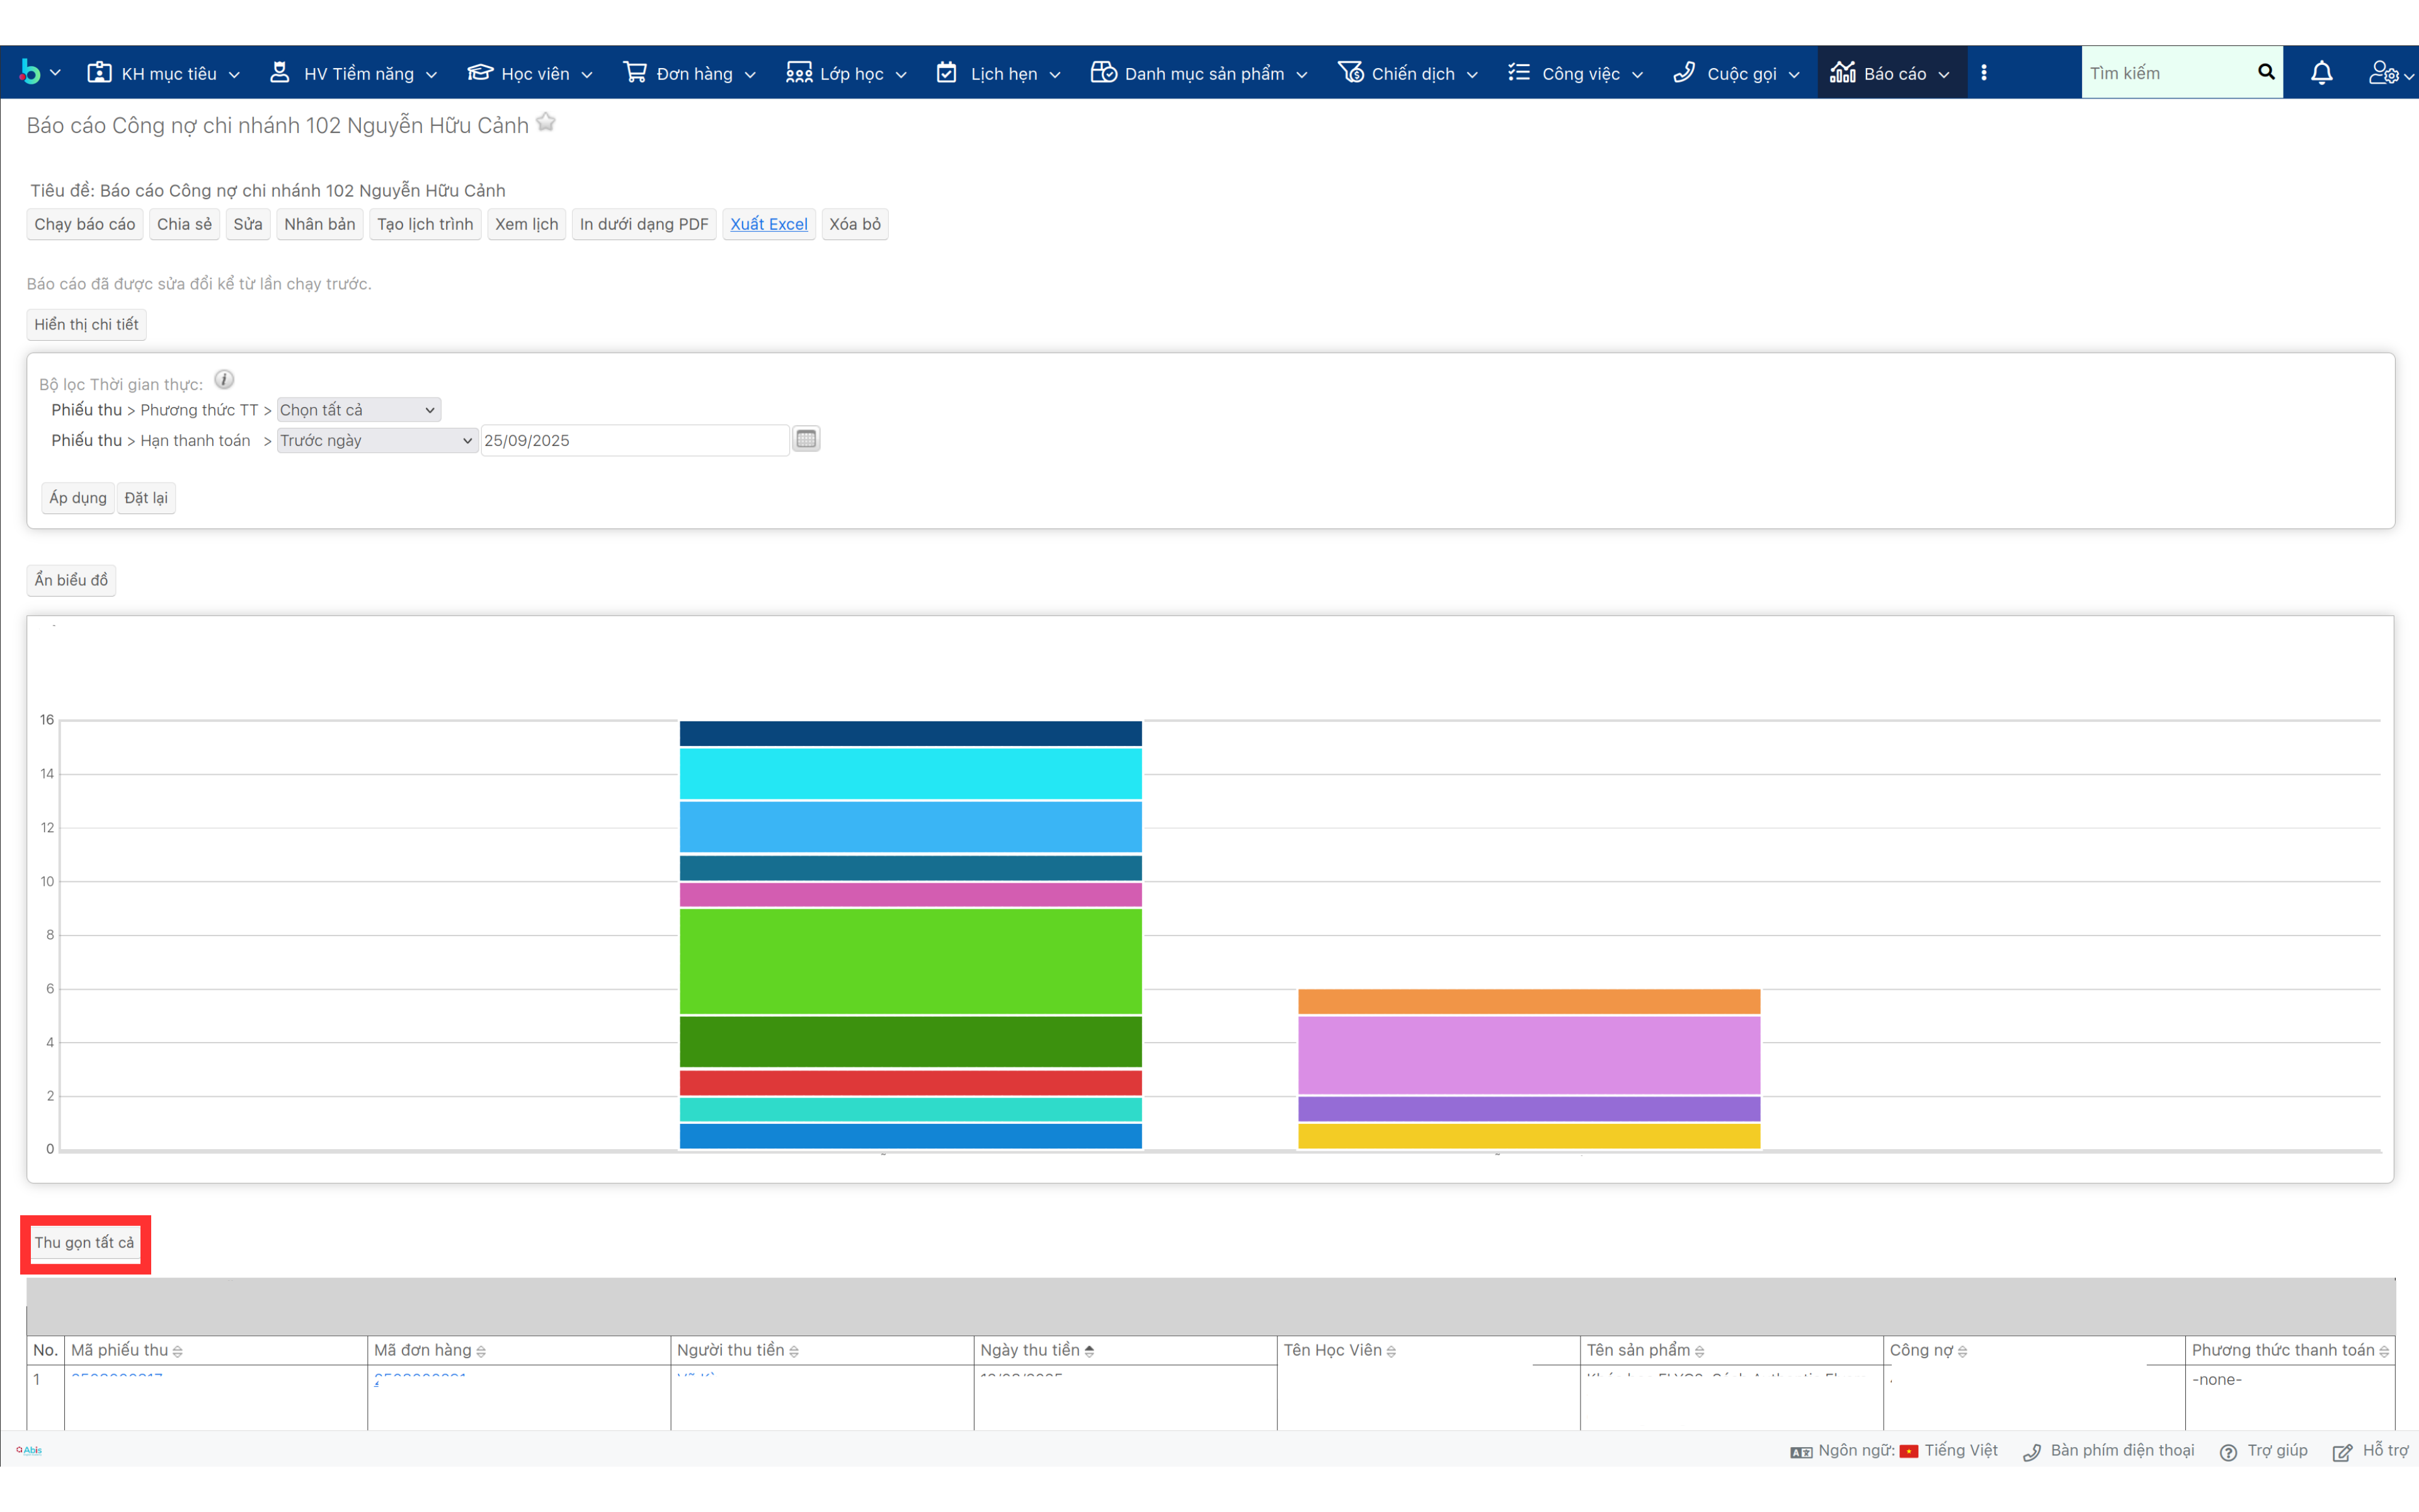Toggle chart visibility with Ẩn biểu đồ
The height and width of the screenshot is (1512, 2419).
[71, 580]
